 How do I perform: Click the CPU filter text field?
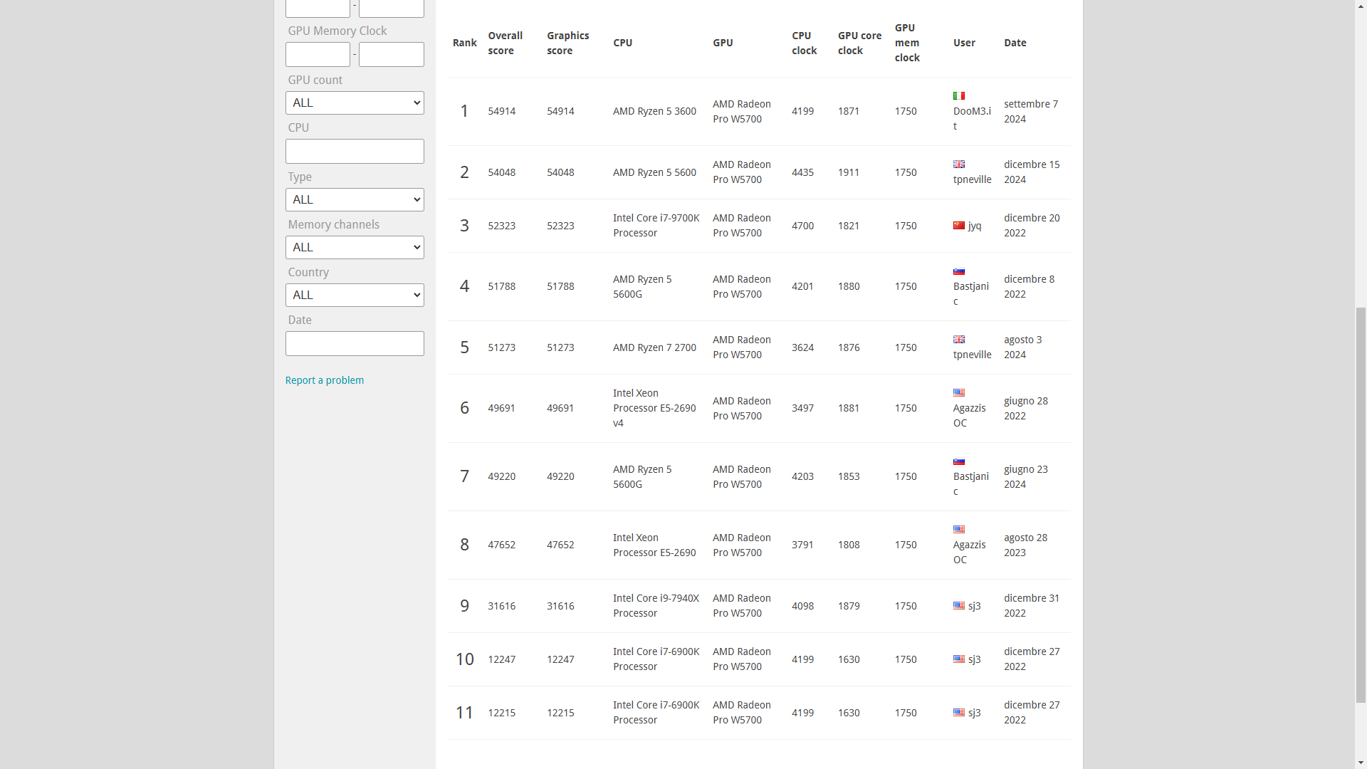click(x=355, y=151)
